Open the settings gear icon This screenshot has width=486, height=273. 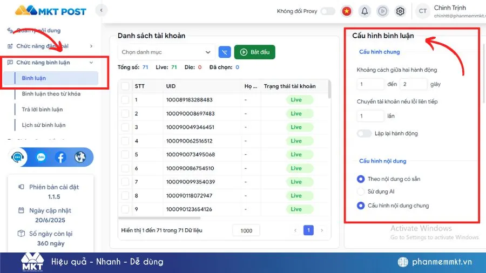click(x=400, y=11)
